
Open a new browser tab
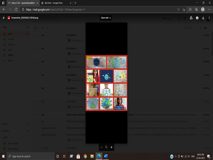click(75, 3)
